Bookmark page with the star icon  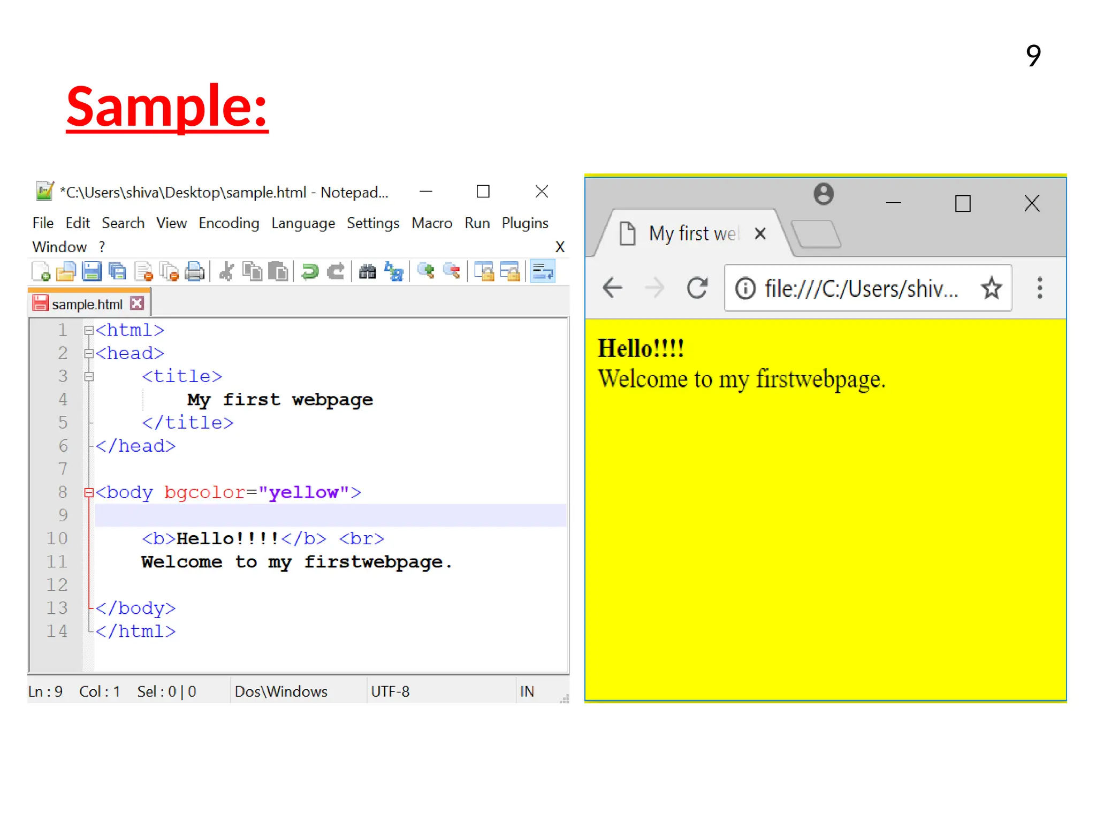click(x=991, y=288)
